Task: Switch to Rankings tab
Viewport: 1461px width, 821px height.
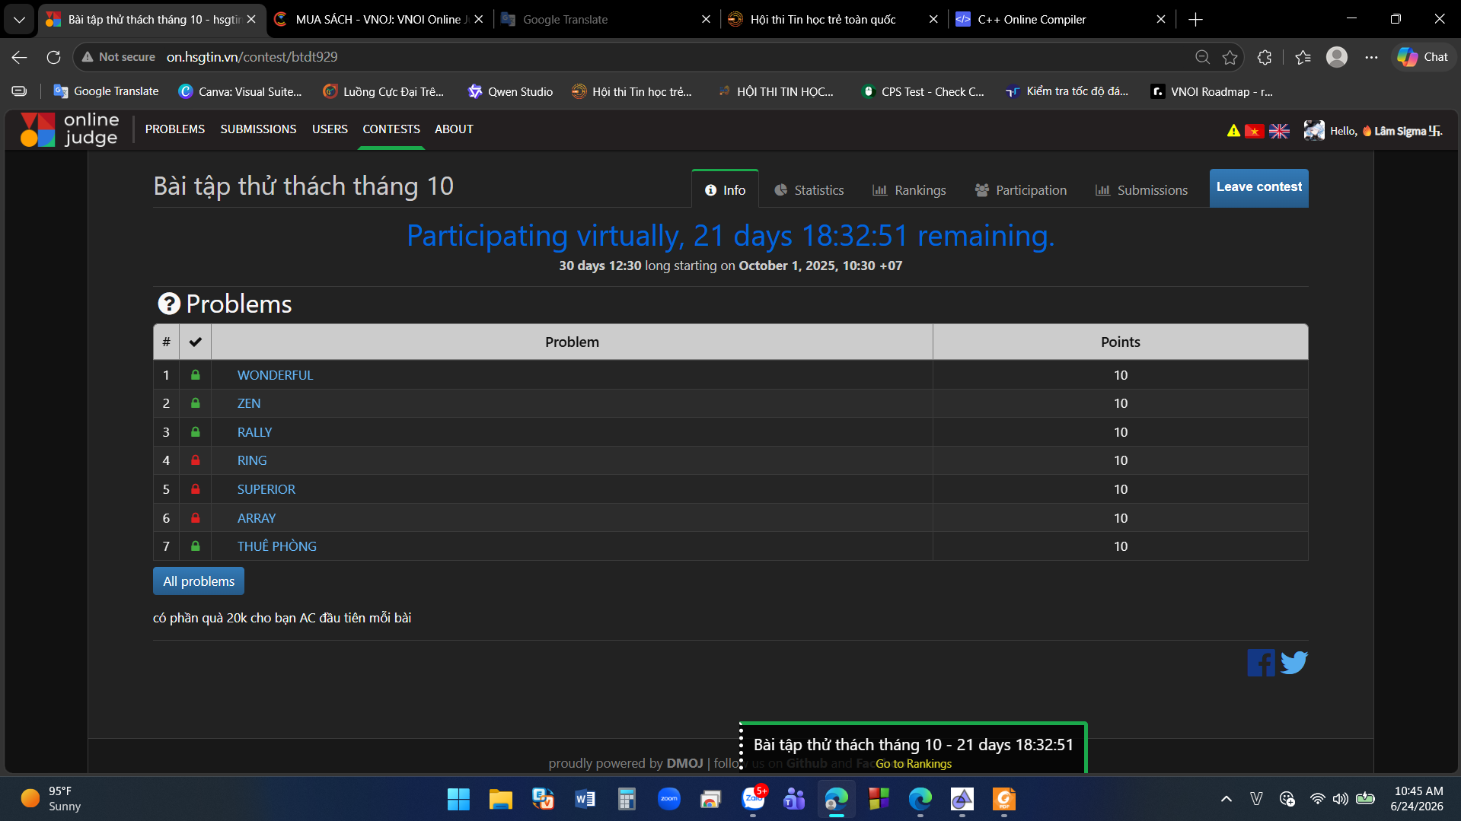Action: (909, 190)
